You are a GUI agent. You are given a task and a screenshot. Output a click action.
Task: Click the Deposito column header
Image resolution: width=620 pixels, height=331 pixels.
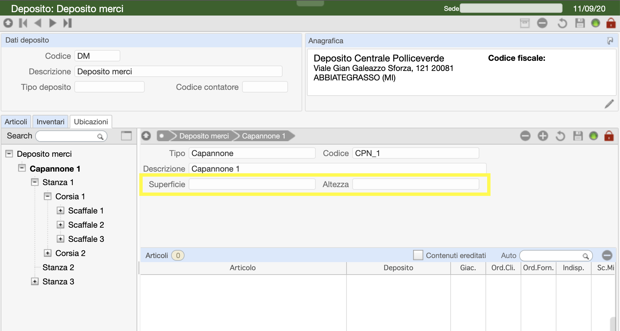[398, 268]
